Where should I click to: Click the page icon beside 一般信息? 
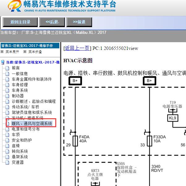pos(7,74)
